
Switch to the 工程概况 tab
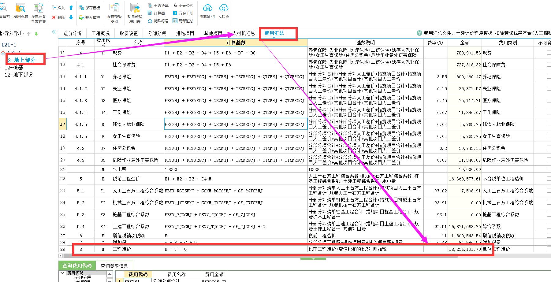pos(101,33)
